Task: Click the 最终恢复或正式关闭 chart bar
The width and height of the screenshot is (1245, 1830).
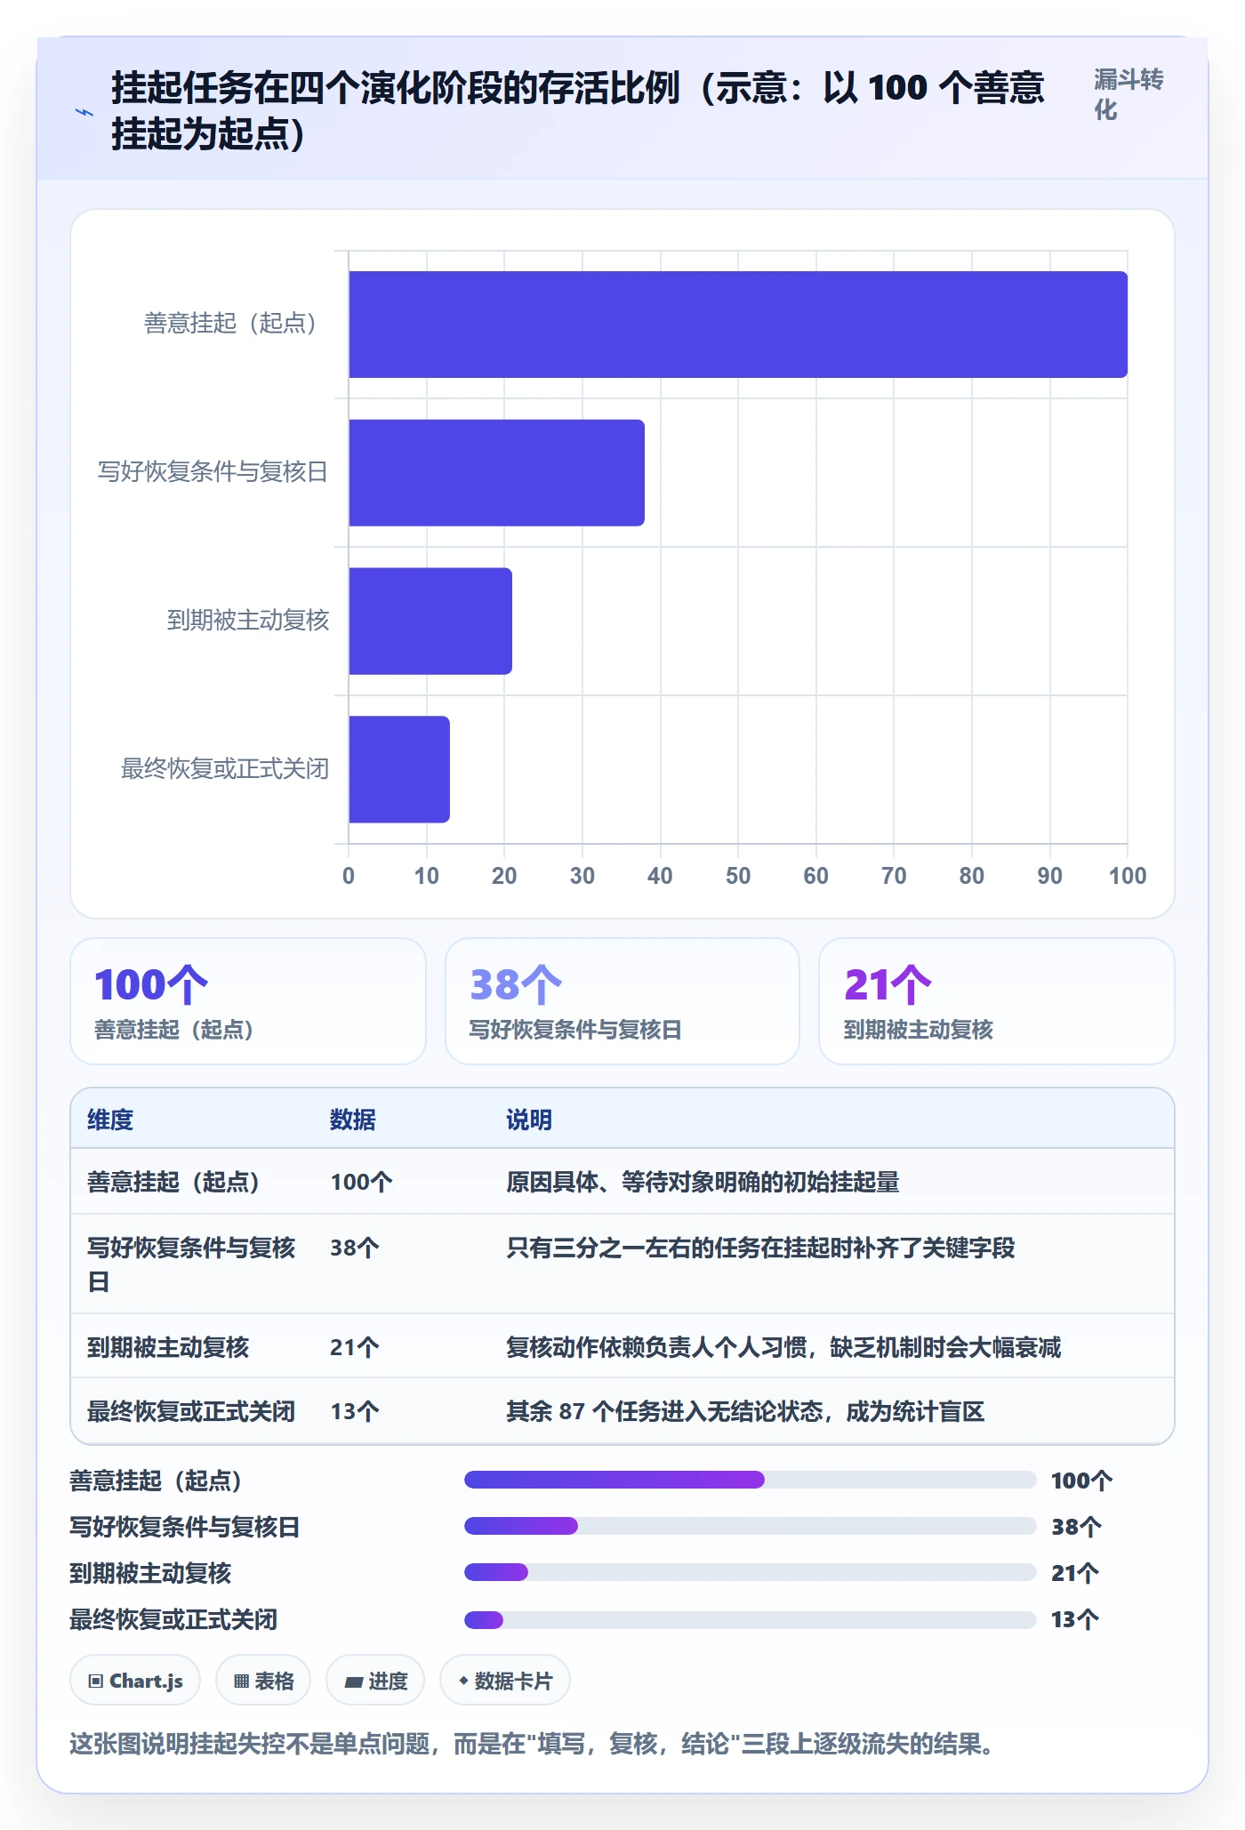Action: (399, 769)
